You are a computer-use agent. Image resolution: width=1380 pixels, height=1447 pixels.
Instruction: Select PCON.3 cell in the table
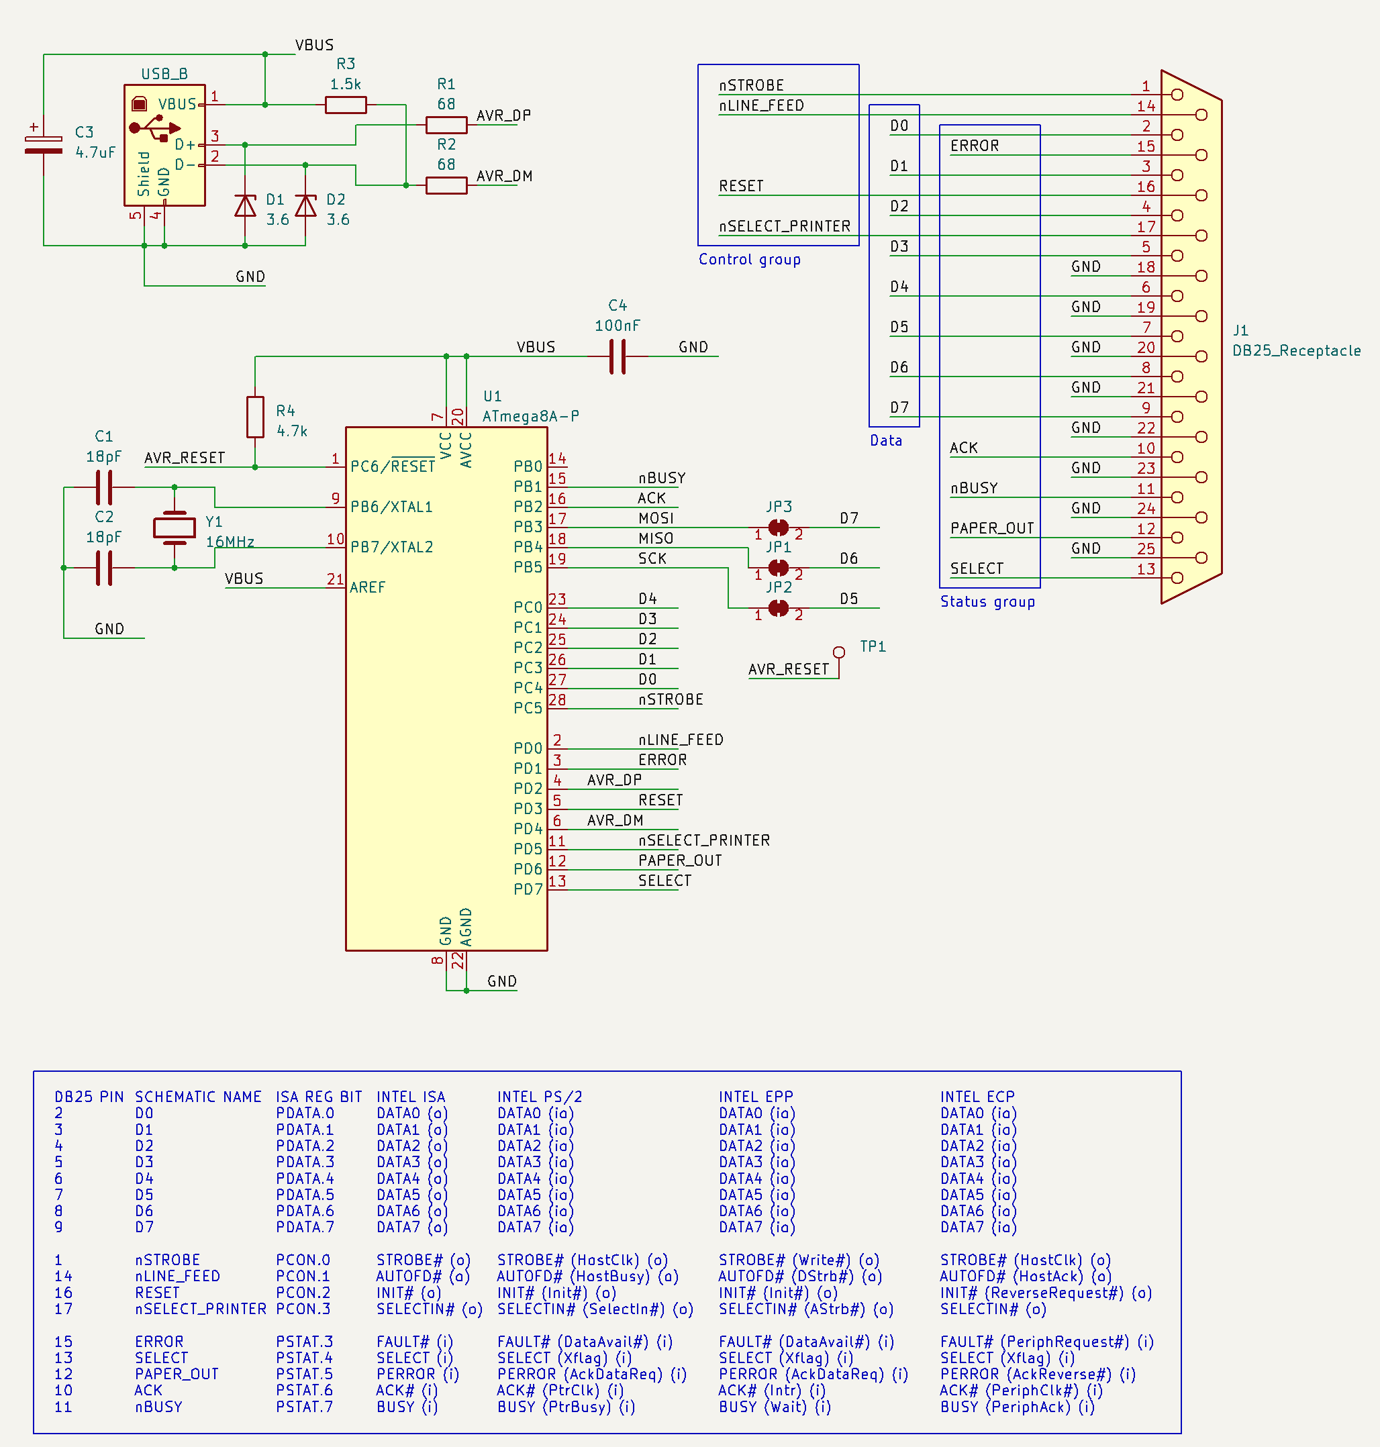click(303, 1309)
